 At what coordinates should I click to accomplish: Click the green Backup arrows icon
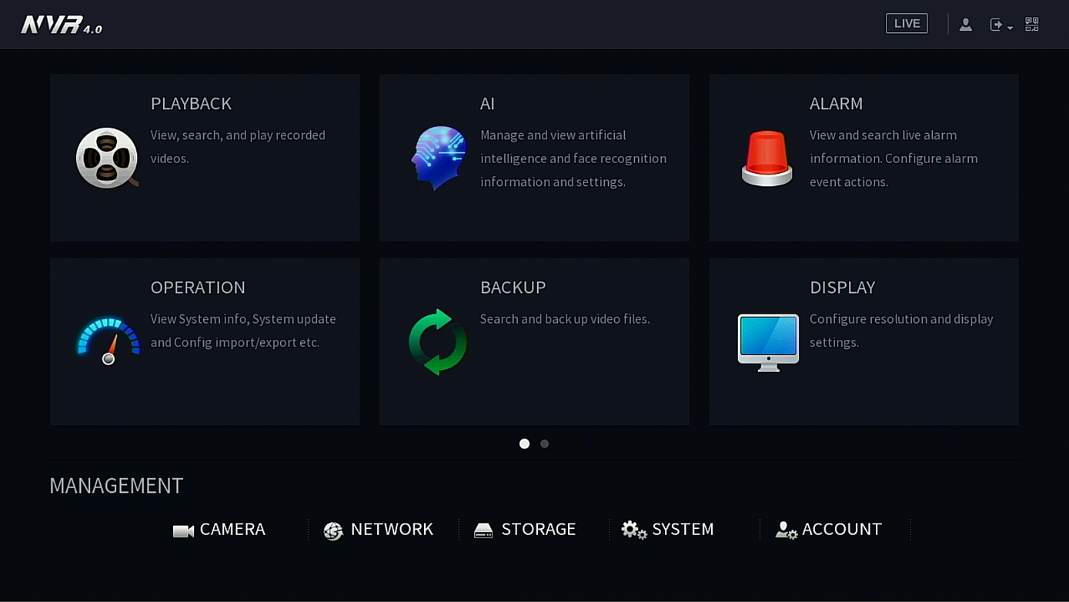pyautogui.click(x=437, y=342)
